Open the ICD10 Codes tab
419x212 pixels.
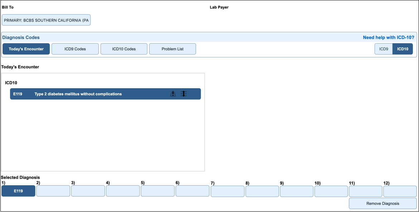[124, 49]
